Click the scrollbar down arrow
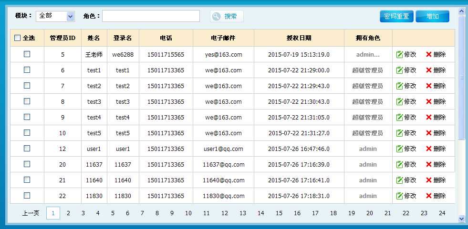Image resolution: width=468 pixels, height=229 pixels. click(x=462, y=219)
